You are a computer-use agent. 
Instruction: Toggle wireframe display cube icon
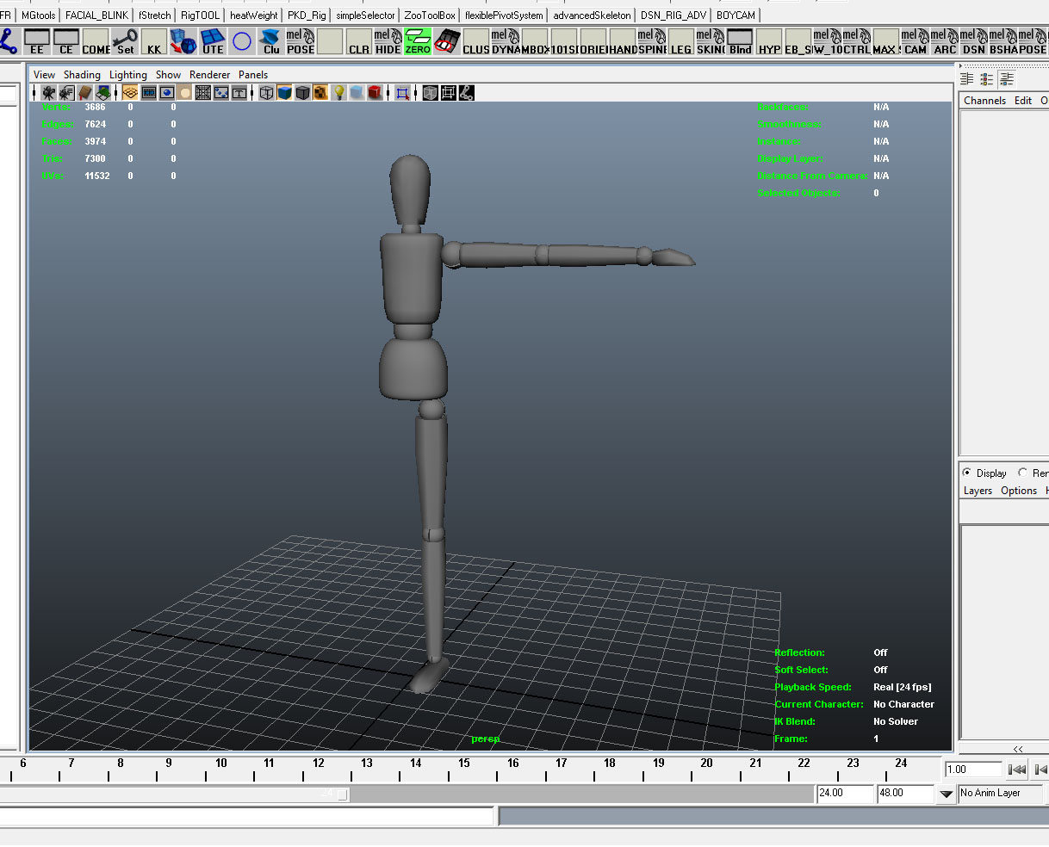266,93
